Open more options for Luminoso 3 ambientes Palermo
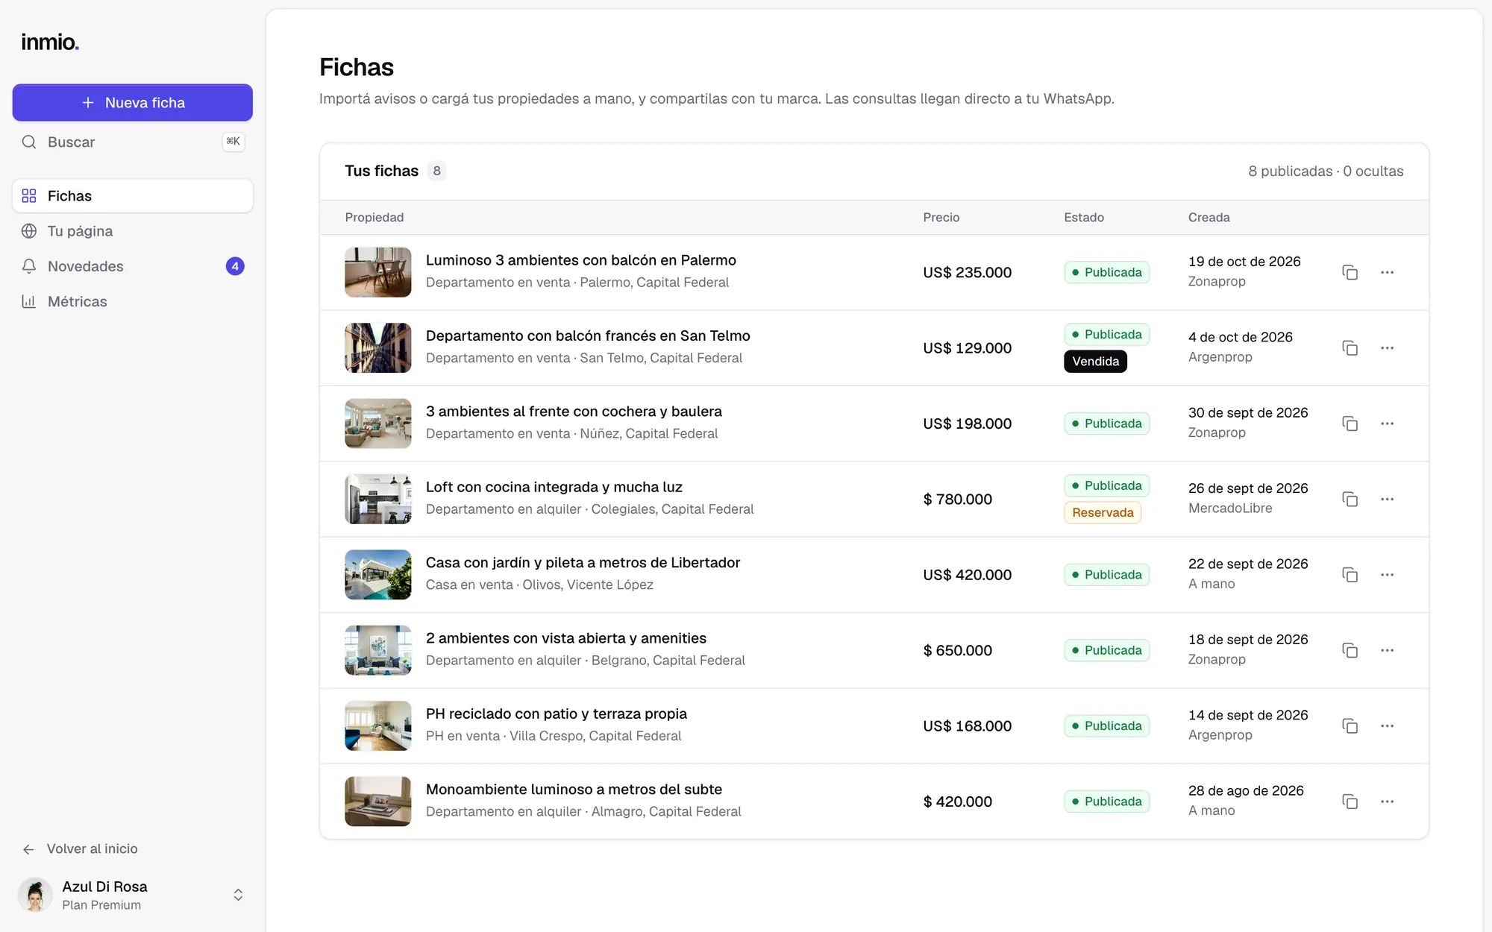1492x932 pixels. (1387, 272)
